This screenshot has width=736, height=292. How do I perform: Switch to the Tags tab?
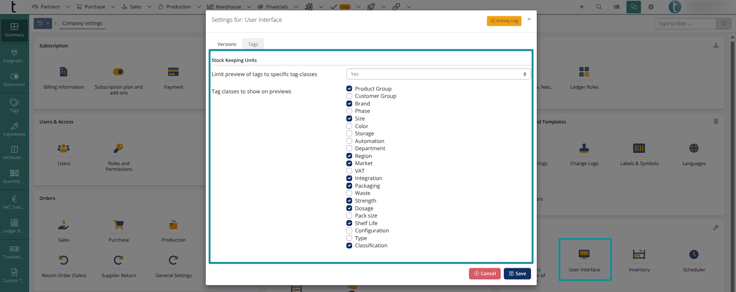tap(253, 44)
